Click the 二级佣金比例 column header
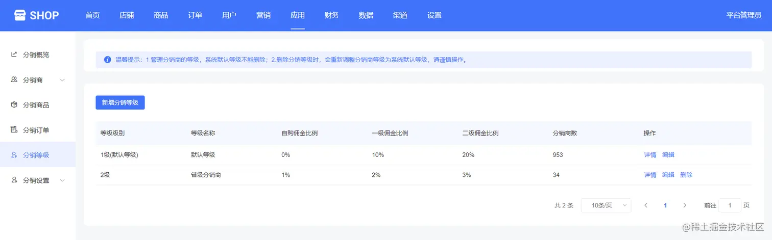Viewport: 772px width, 240px height. (x=480, y=134)
